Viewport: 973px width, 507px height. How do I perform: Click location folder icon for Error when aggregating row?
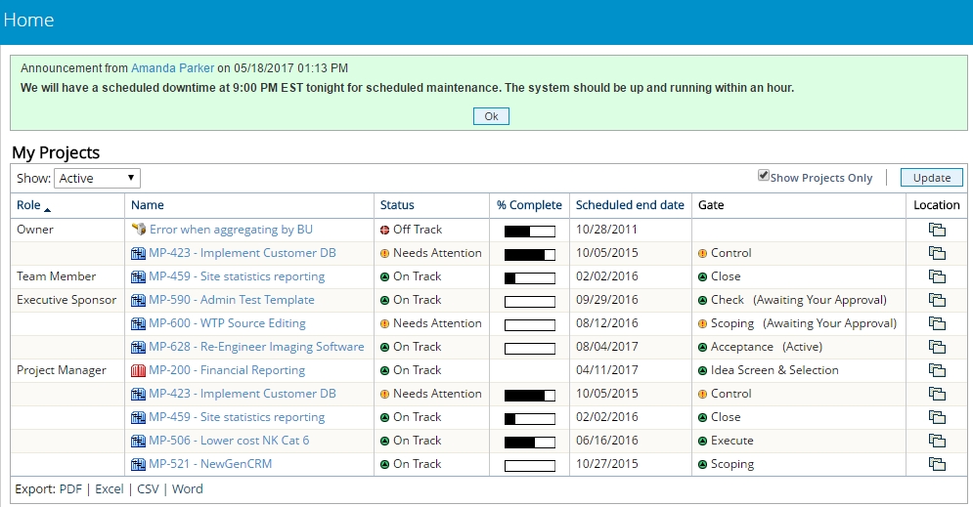click(x=937, y=230)
